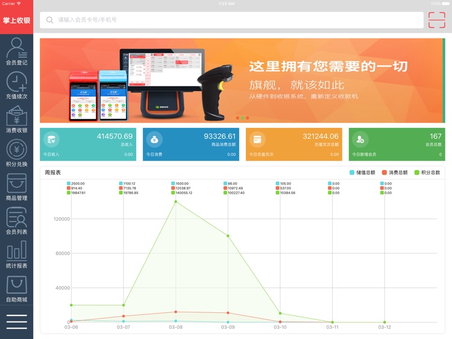Focus the member card number search field
452x339 pixels.
coord(231,20)
